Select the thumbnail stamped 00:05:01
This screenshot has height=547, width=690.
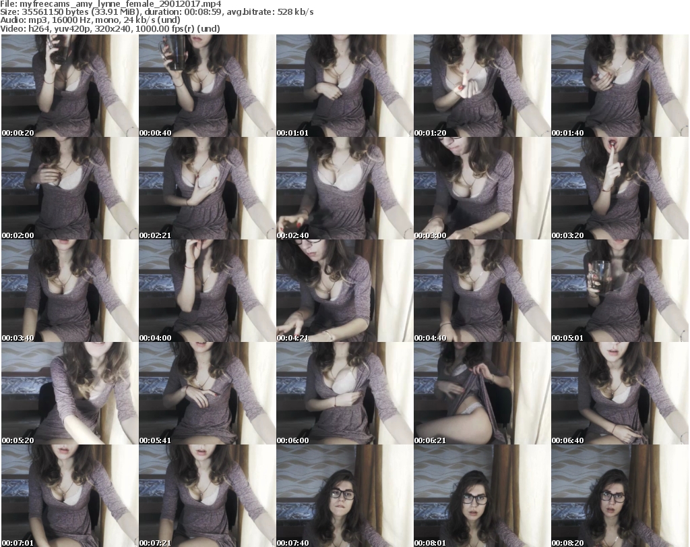620,291
